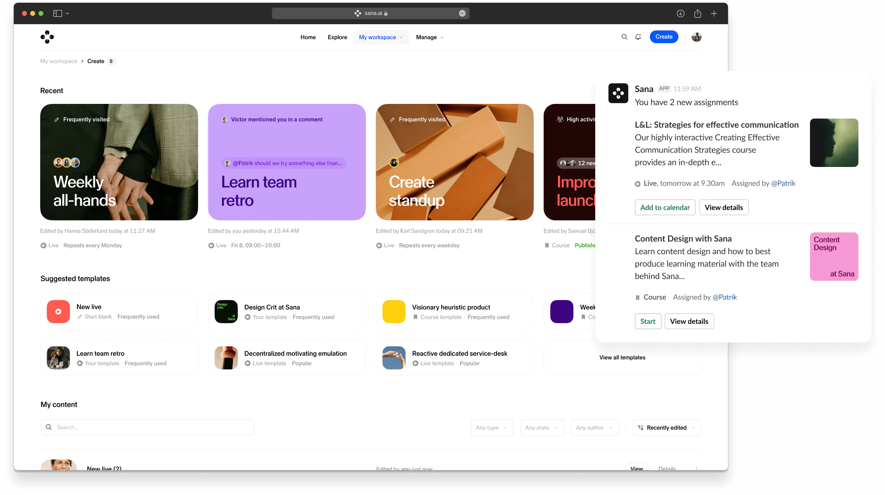Viewport: 885px width, 495px height.
Task: Click the My content search field
Action: [147, 427]
